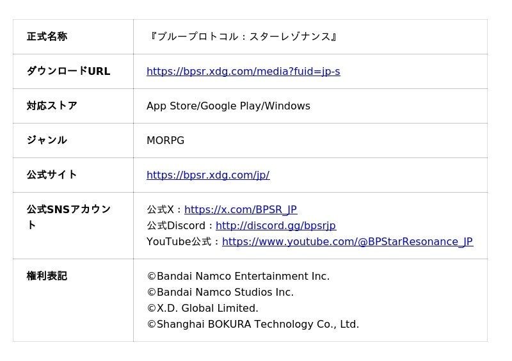Open the download URL bpsr.xdg.com/media link
This screenshot has height=361, width=512.
click(243, 71)
